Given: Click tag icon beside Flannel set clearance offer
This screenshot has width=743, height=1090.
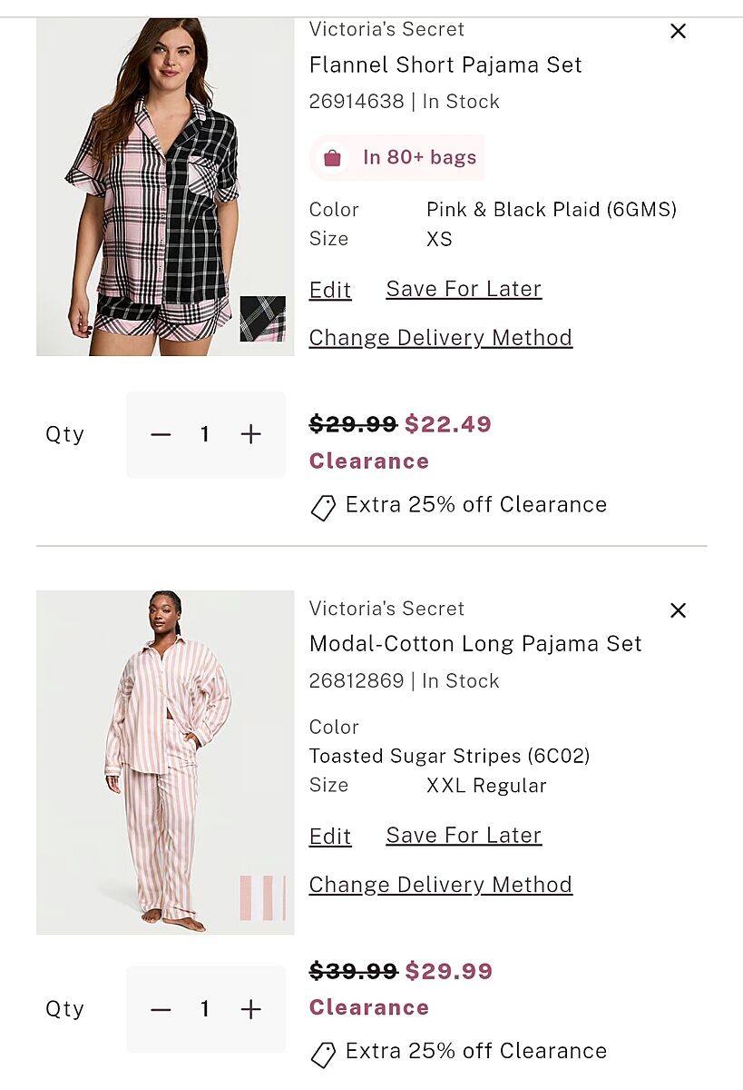Looking at the screenshot, I should (x=323, y=507).
